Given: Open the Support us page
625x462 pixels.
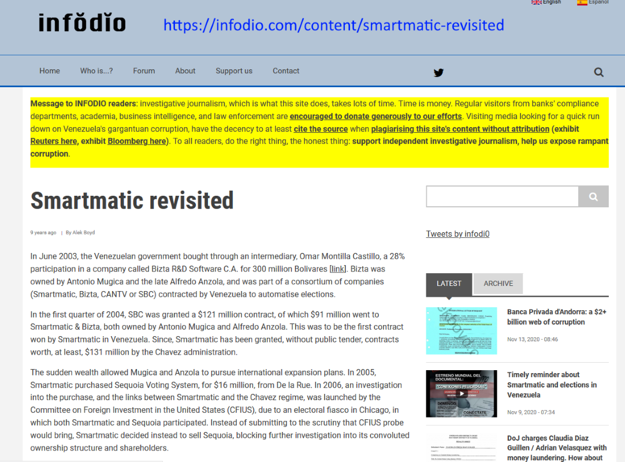Looking at the screenshot, I should pos(234,71).
